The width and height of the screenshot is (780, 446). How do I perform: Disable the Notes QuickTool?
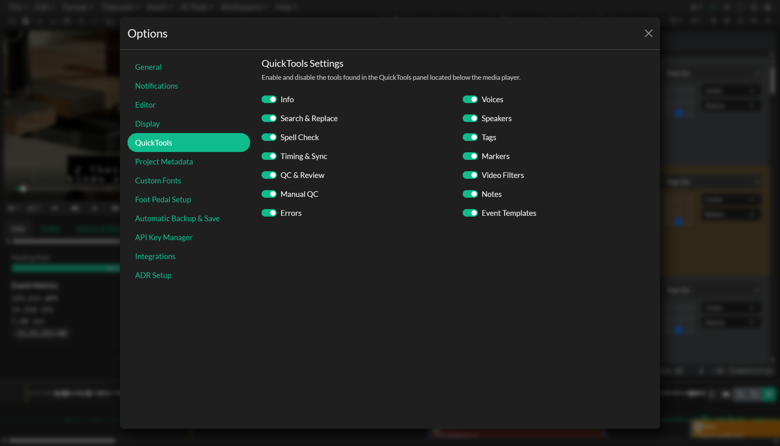470,194
